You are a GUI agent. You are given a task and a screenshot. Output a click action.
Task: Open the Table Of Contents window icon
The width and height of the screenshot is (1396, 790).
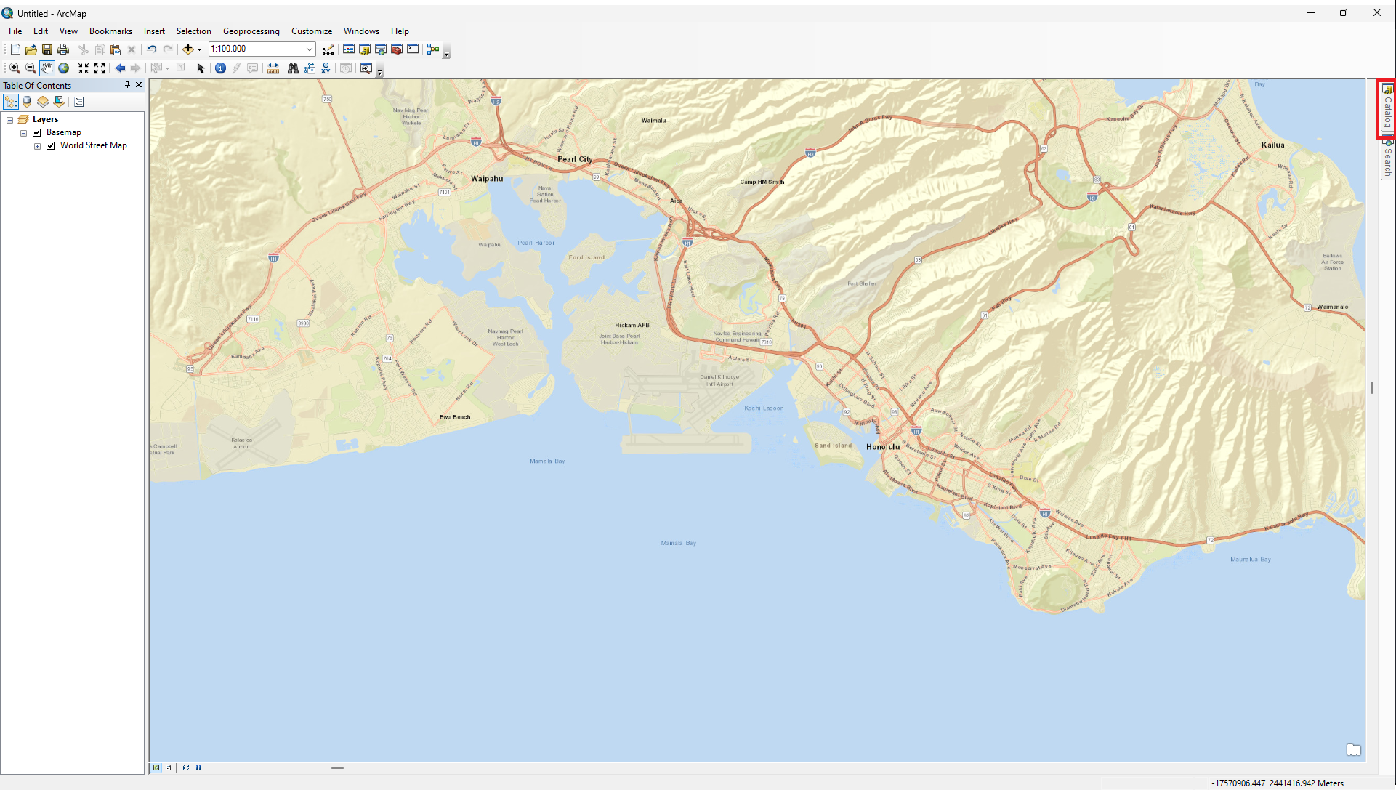tap(349, 49)
